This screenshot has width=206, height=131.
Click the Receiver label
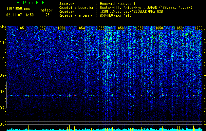click(66, 11)
